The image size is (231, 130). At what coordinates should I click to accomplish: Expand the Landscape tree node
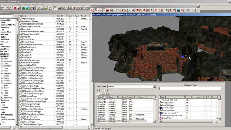(x=2, y=83)
